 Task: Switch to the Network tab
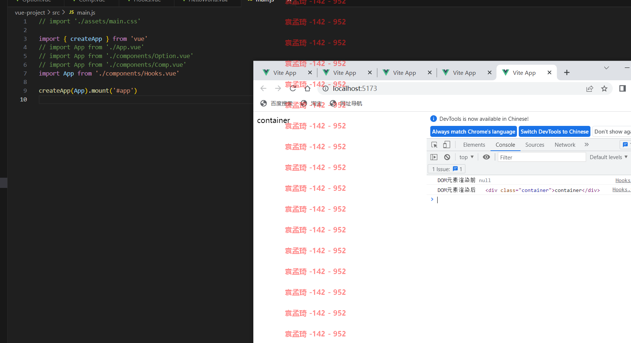tap(565, 145)
